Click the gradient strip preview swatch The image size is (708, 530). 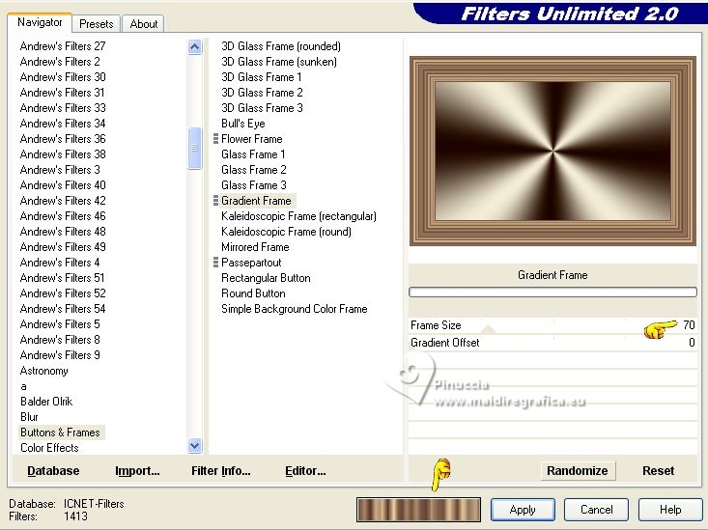coord(418,510)
